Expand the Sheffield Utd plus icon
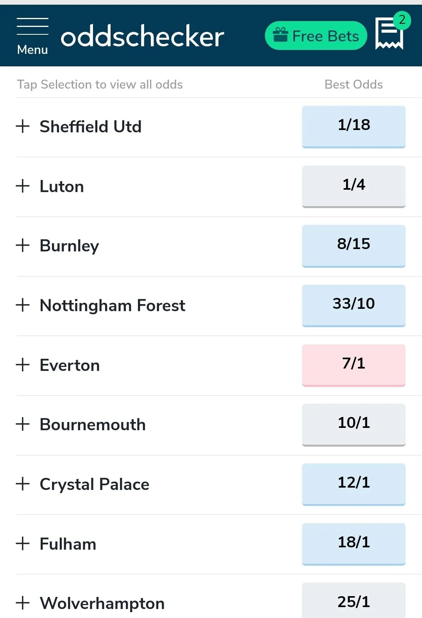The image size is (422, 618). (23, 126)
